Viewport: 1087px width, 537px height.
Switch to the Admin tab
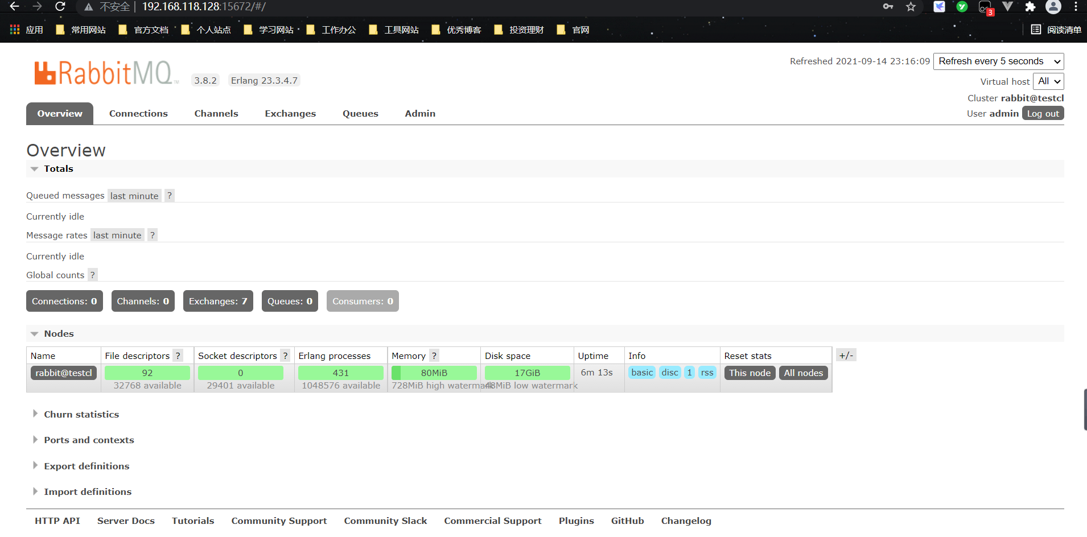tap(420, 114)
